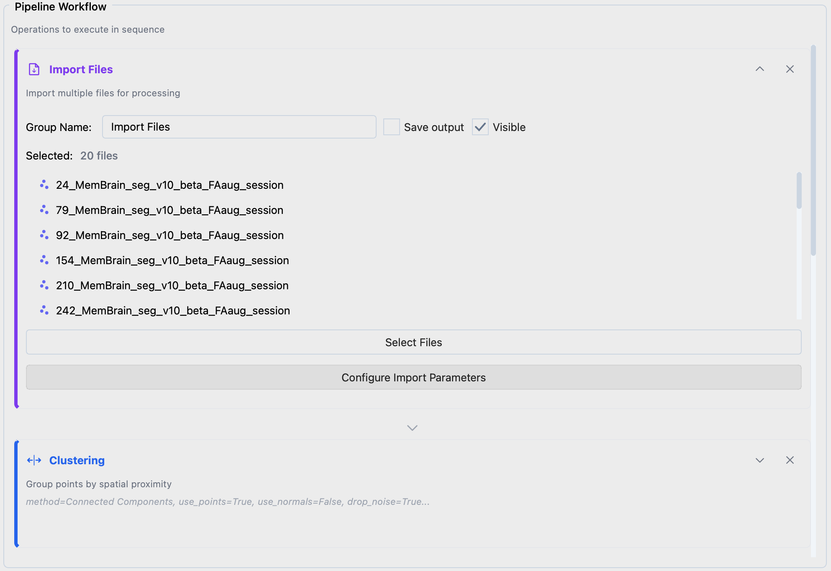Uncheck the Visible checkbox

pos(480,127)
